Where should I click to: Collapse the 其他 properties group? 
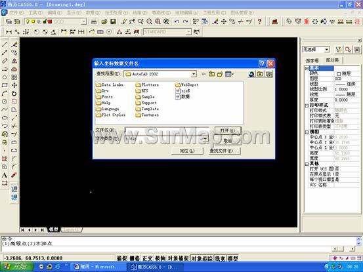tap(307, 164)
